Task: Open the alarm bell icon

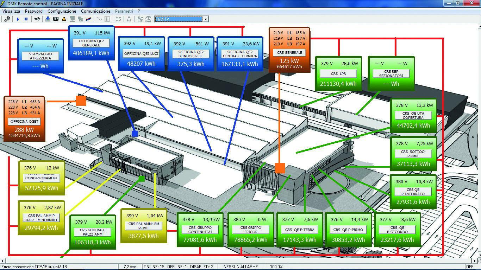Action: (x=64, y=19)
